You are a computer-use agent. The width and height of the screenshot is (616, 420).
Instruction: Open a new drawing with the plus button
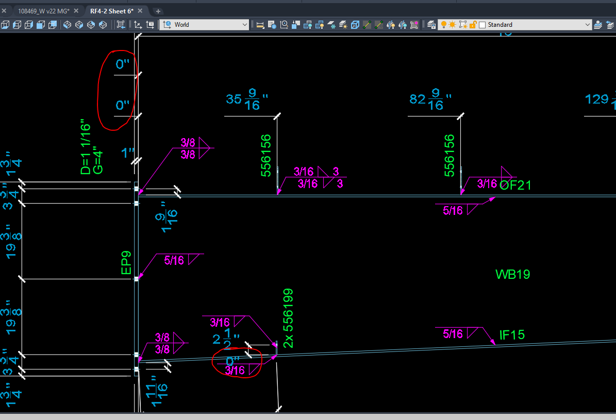pos(158,10)
